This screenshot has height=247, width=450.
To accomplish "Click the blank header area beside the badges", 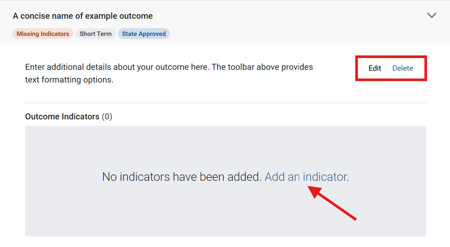I will coord(272,33).
